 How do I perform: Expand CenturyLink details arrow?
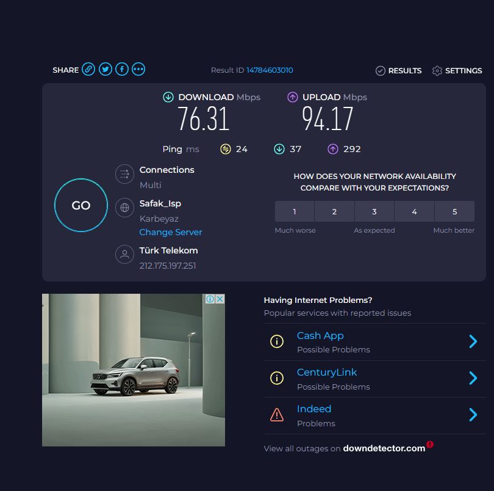473,378
